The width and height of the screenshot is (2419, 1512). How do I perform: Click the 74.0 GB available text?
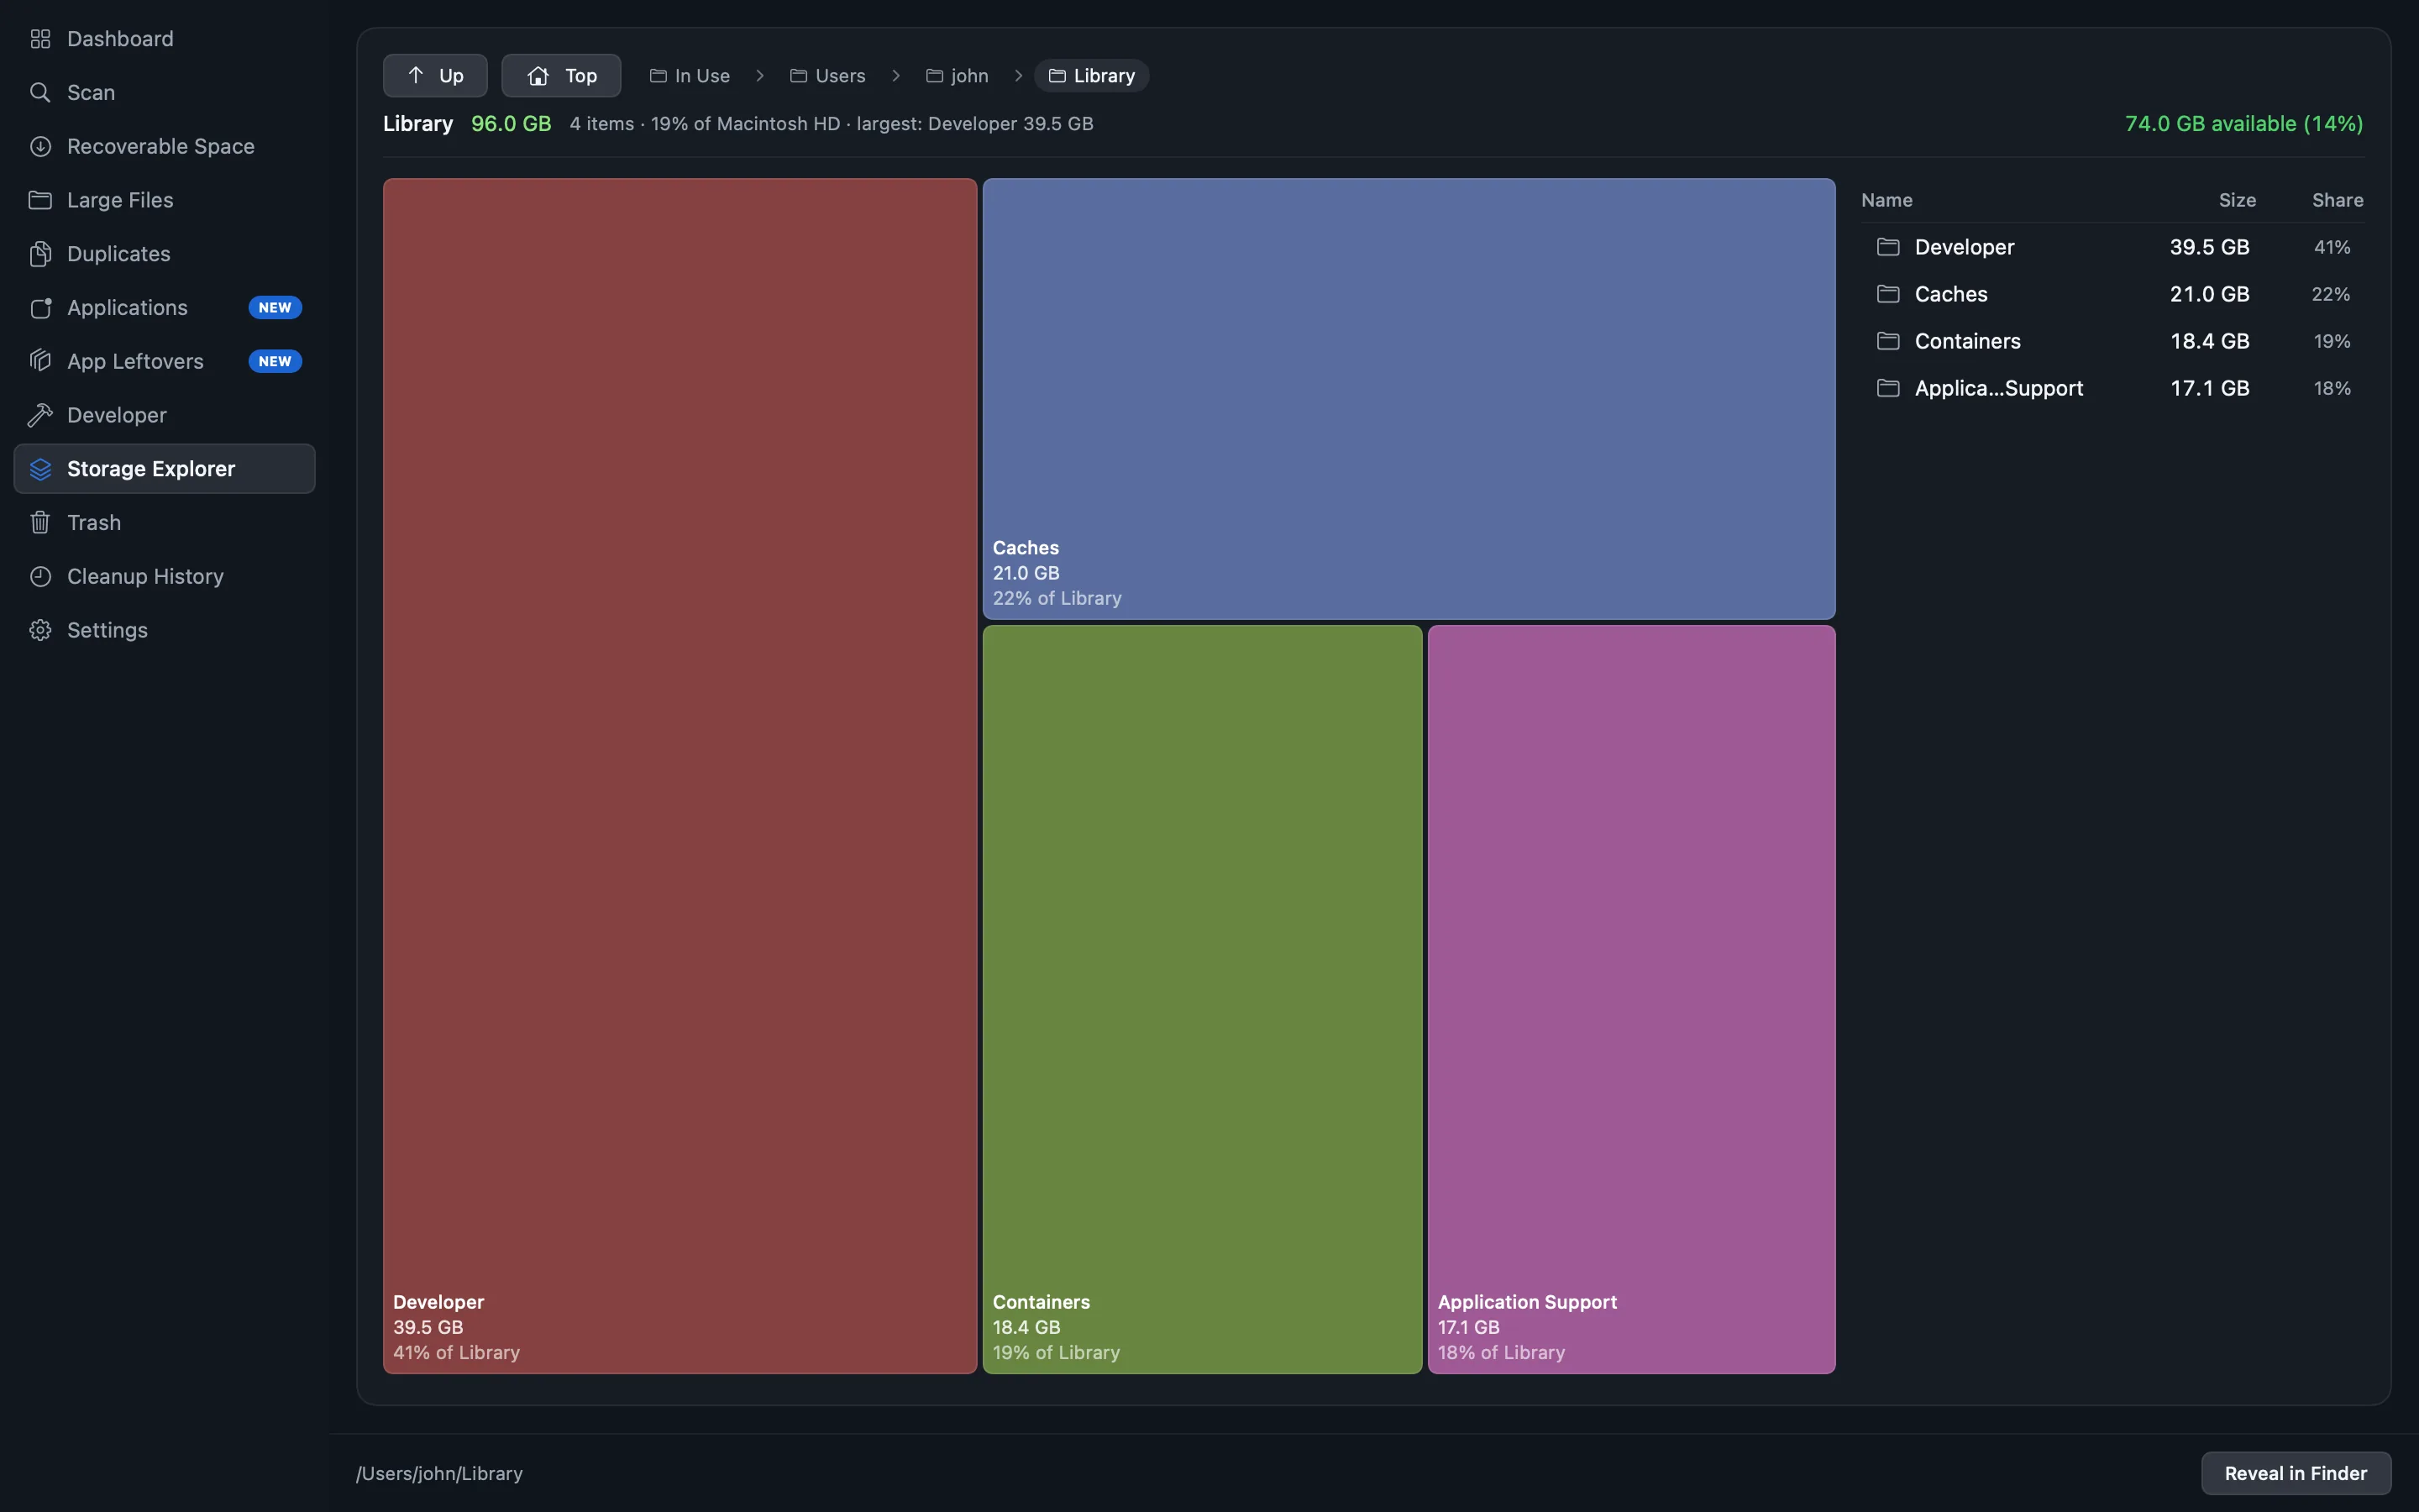[2244, 124]
